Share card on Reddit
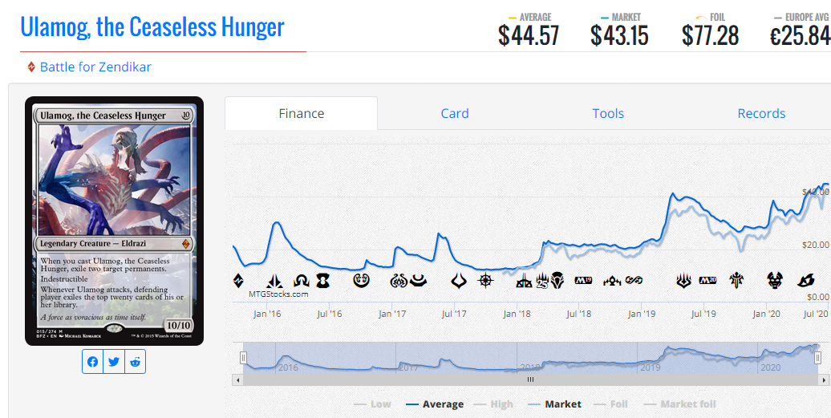 click(x=135, y=362)
